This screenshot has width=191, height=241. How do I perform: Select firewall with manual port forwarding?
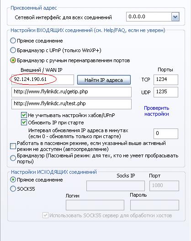click(x=13, y=60)
